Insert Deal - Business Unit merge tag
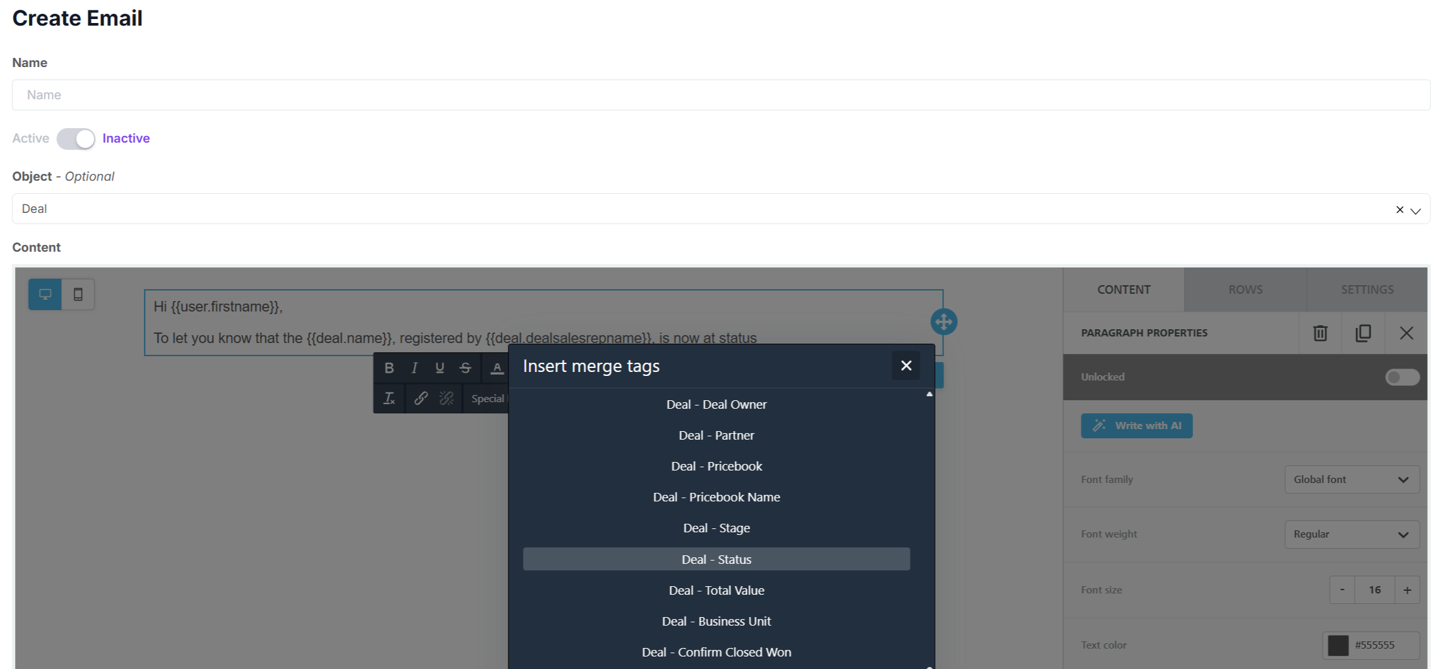Viewport: 1444px width, 669px height. (x=716, y=621)
